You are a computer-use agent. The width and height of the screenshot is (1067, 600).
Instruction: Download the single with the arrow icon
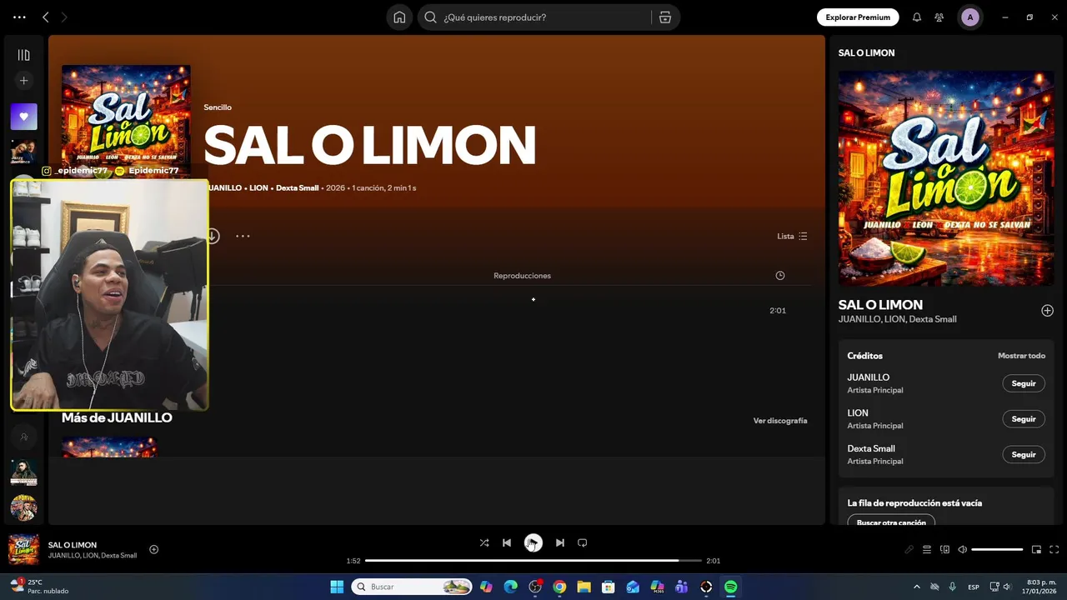[x=212, y=236]
